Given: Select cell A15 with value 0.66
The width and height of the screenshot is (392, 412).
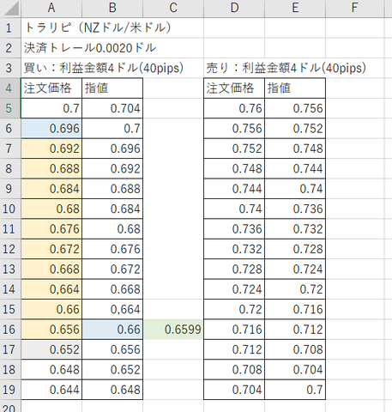Looking at the screenshot, I should tap(51, 309).
